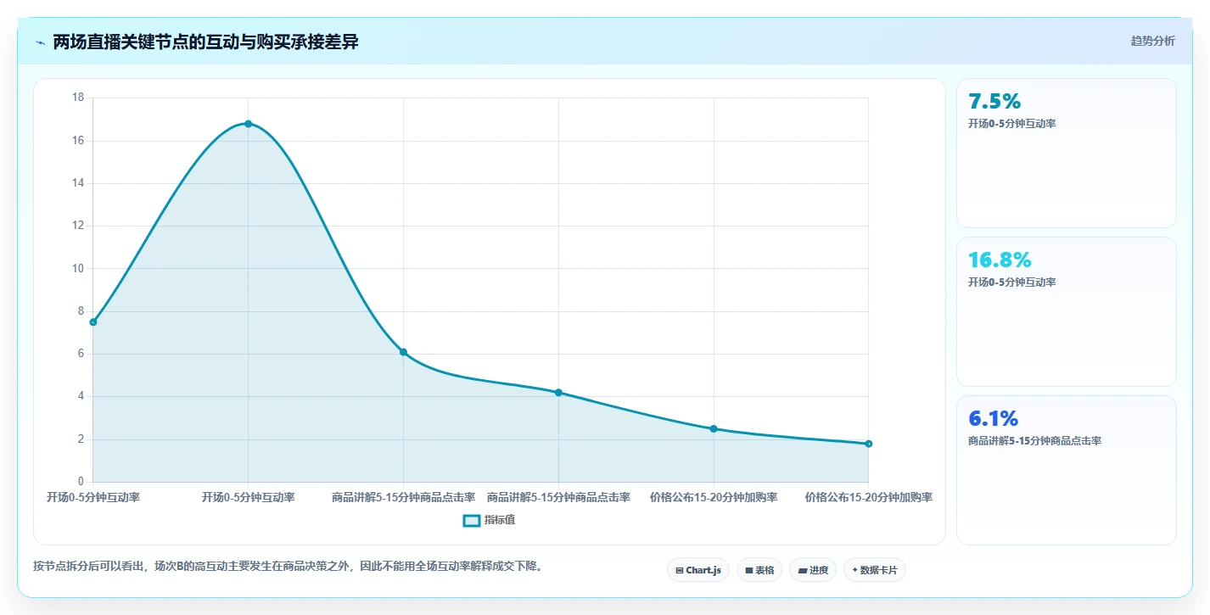
Task: Click 商品讲解5-15分钟商品点击率 caption in the 6.1% card
Action: coord(1034,441)
